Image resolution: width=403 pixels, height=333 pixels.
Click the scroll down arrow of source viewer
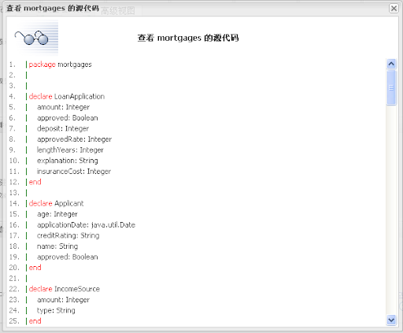tap(391, 320)
